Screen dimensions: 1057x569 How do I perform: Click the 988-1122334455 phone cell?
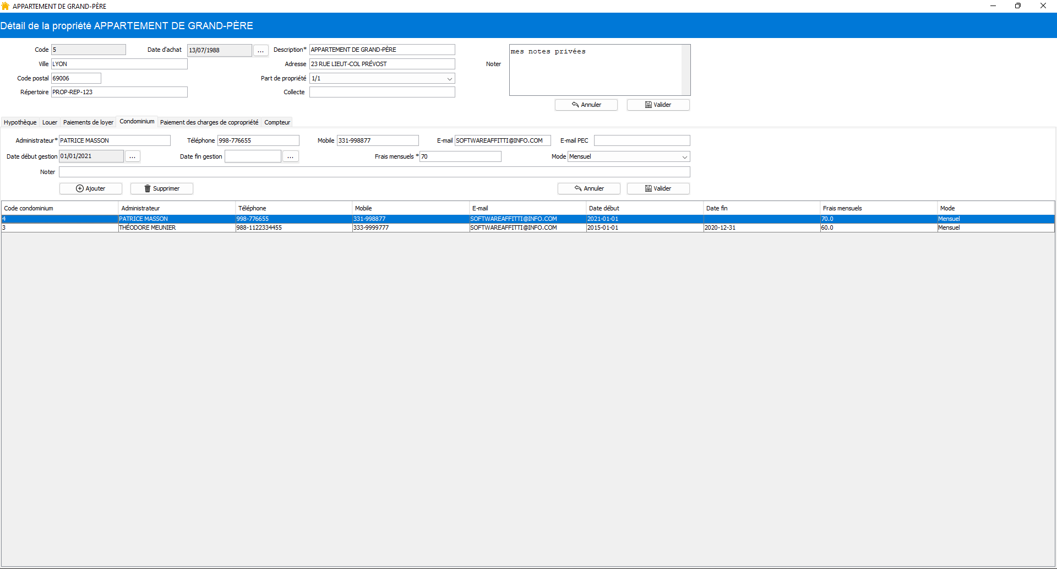coord(294,227)
